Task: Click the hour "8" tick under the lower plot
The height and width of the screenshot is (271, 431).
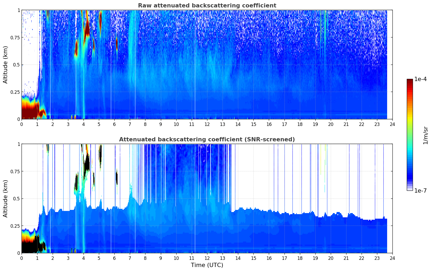Action: (x=145, y=258)
